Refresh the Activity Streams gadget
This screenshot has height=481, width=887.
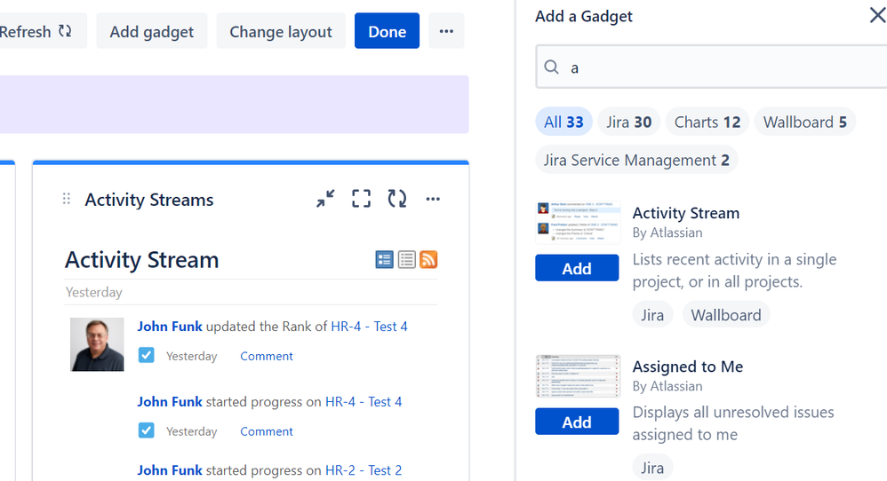pyautogui.click(x=397, y=199)
